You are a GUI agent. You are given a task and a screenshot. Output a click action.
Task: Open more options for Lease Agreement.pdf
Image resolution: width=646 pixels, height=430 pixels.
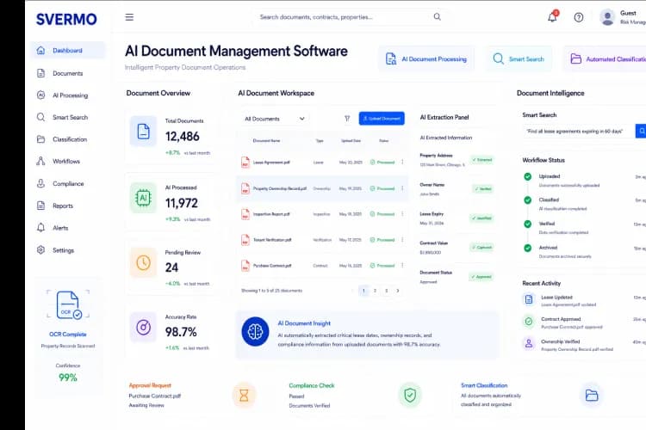pyautogui.click(x=402, y=163)
